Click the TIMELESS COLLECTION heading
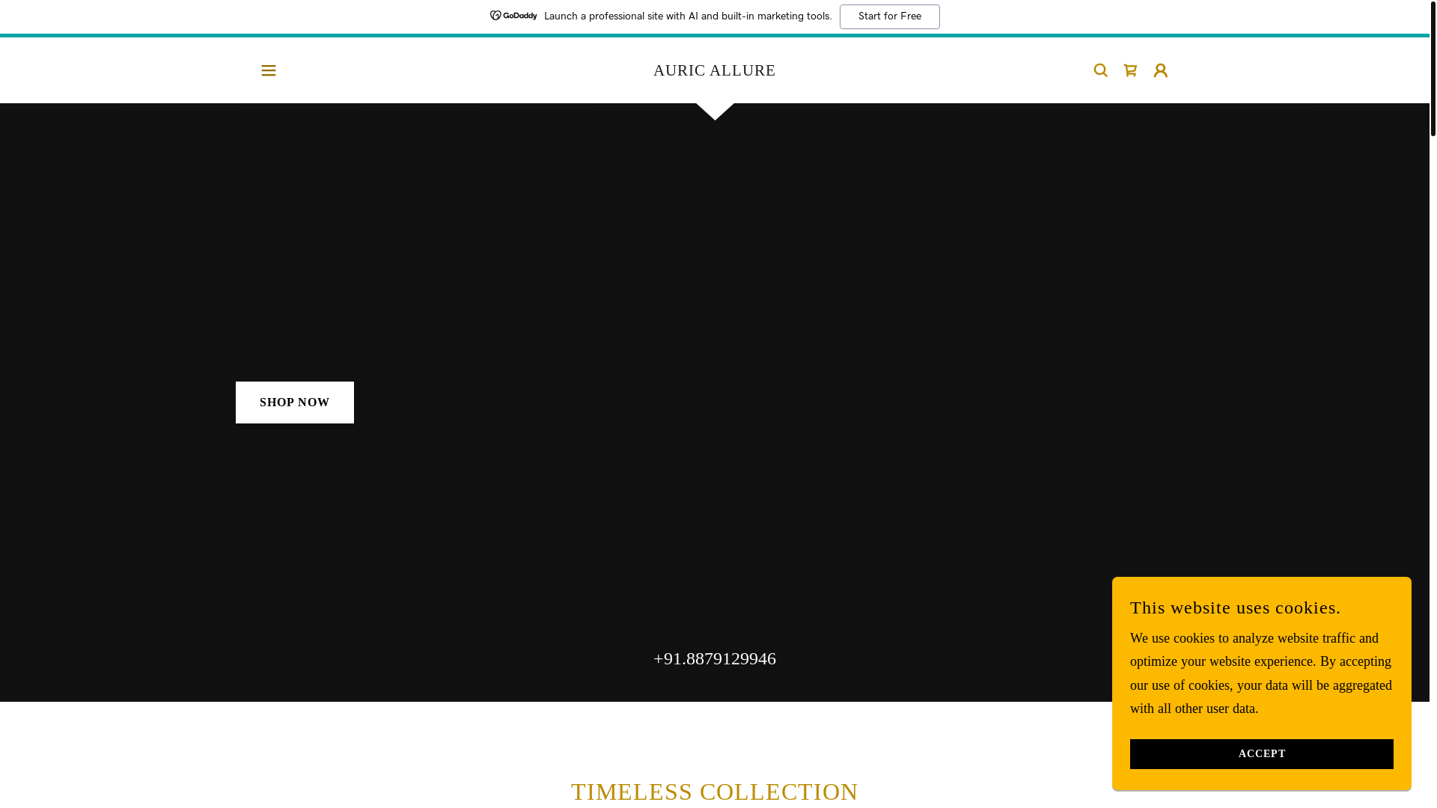The image size is (1437, 808). tap(714, 792)
